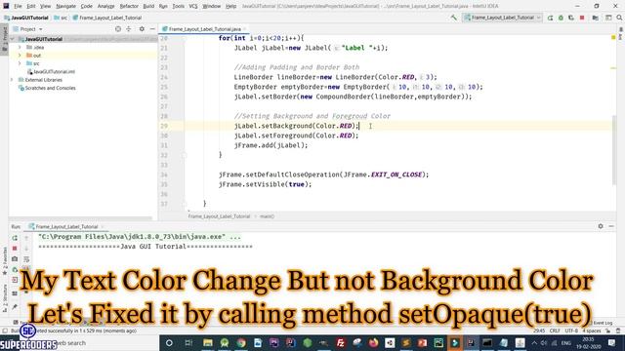The image size is (625, 351).
Task: Toggle Structure tool window sidebar tab
Action: tap(4, 297)
